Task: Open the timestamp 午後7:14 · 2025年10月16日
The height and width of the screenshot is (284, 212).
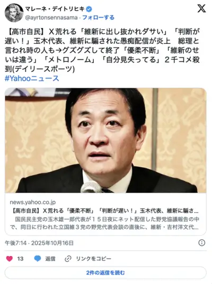Action: [x=39, y=243]
